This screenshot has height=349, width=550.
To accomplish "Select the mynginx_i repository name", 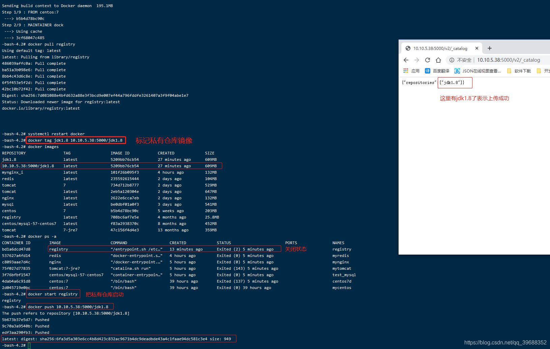I will pyautogui.click(x=12, y=172).
